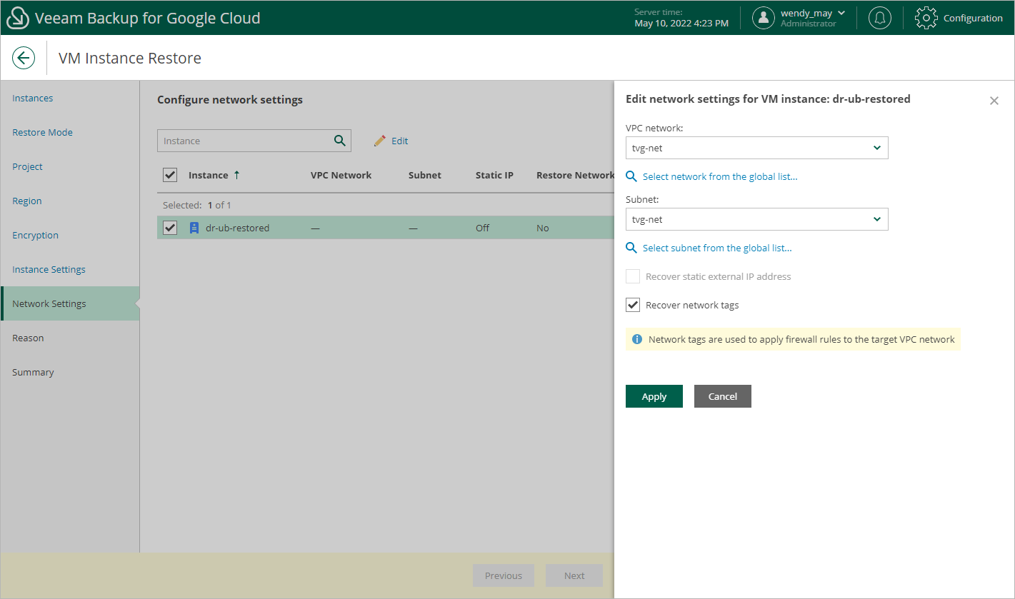
Task: Go back with the circled arrow icon
Action: click(24, 58)
